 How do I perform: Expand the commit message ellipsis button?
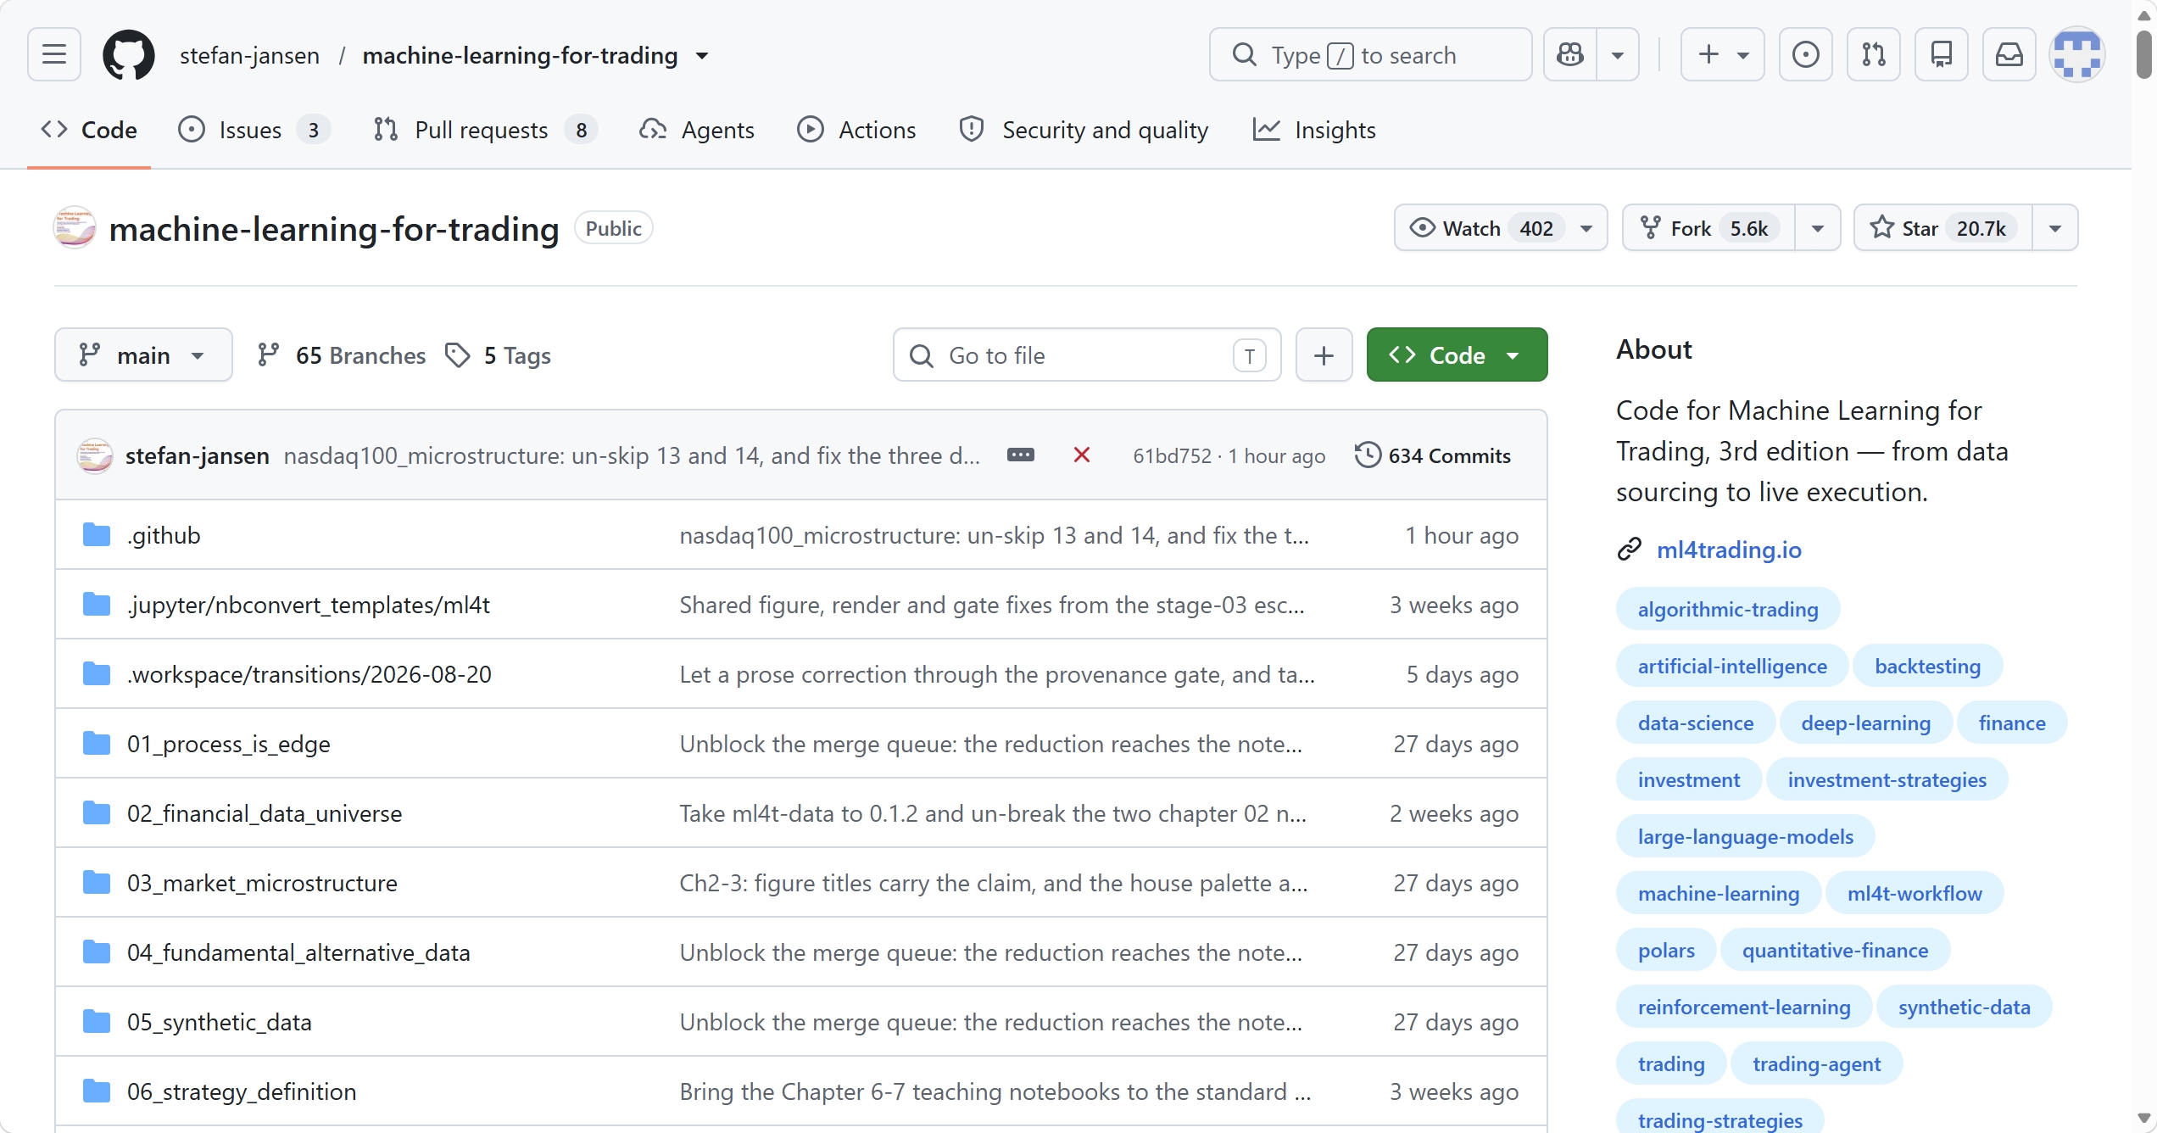(x=1020, y=455)
